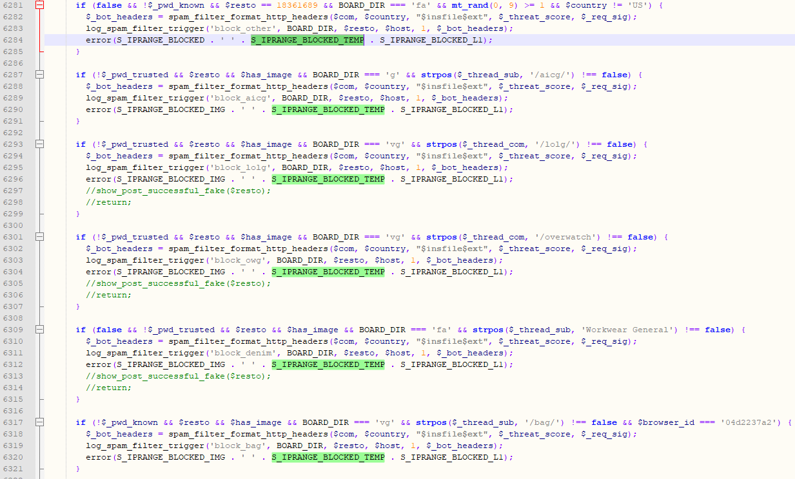The height and width of the screenshot is (479, 795).
Task: Click 'block_bag' string on line 6319
Action: click(x=238, y=446)
